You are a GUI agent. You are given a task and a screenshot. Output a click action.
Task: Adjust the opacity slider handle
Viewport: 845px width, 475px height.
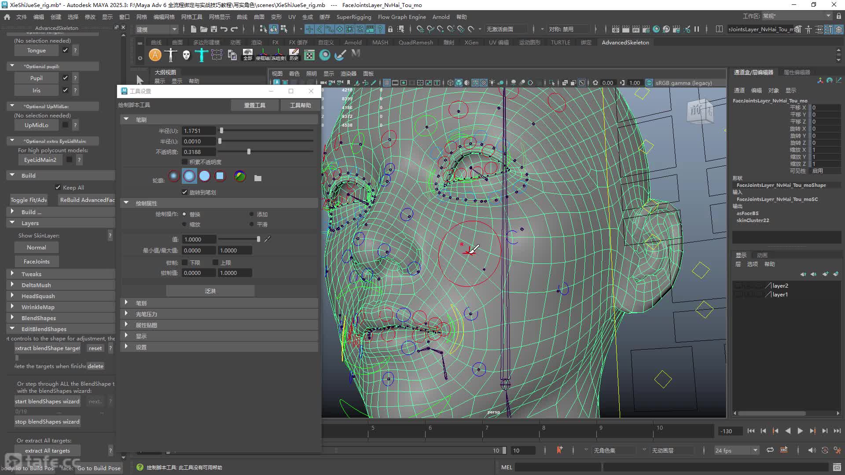[249, 152]
